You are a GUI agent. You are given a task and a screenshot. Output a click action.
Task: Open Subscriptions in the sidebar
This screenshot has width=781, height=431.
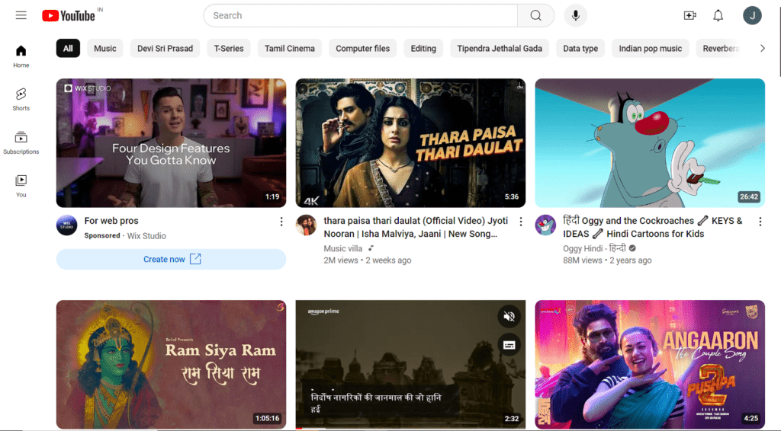pyautogui.click(x=21, y=142)
